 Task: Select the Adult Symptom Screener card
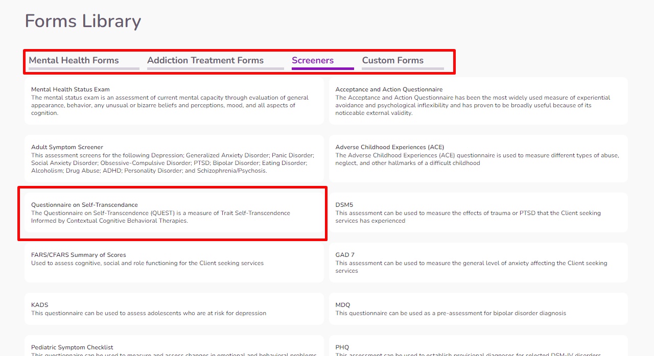[174, 158]
